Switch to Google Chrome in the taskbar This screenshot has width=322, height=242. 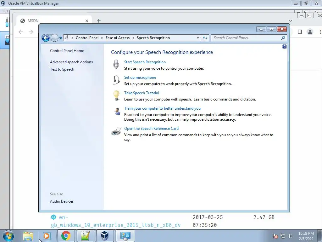[x=66, y=236]
